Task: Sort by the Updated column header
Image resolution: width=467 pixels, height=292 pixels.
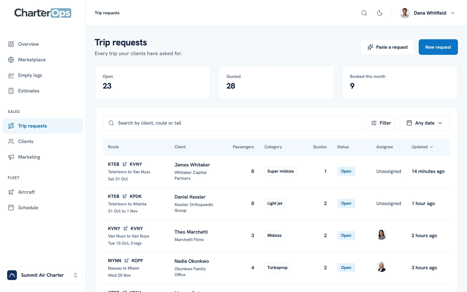Action: click(x=422, y=147)
